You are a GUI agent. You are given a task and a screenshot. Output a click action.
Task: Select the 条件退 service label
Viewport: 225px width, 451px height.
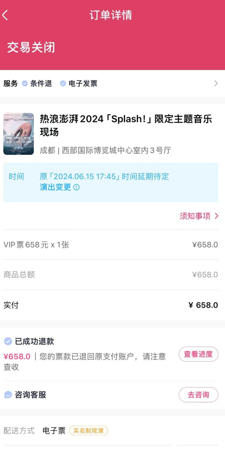(41, 84)
